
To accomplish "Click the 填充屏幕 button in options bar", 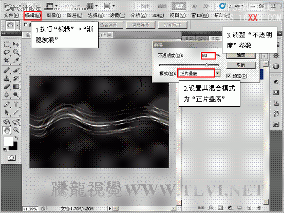I will click(141, 25).
